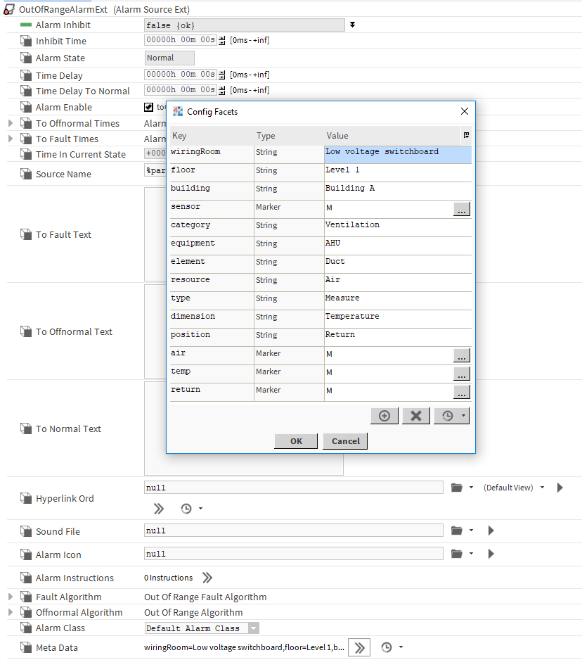Expand the Fault Algorithm property
Image resolution: width=582 pixels, height=660 pixels.
11,597
